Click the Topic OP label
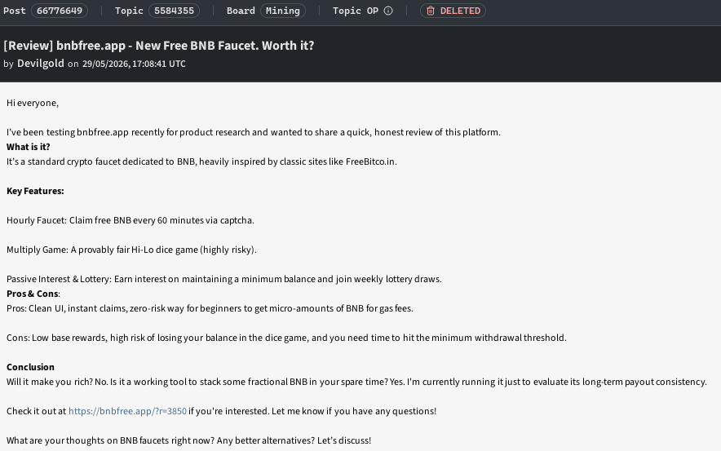The image size is (721, 451). coord(356,11)
